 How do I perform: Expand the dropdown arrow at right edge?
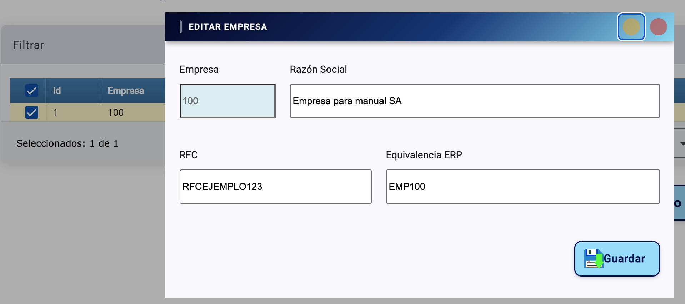click(682, 143)
